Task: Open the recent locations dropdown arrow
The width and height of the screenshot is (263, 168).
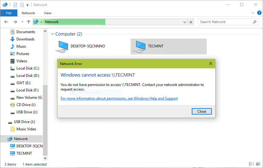Action: click(x=22, y=22)
